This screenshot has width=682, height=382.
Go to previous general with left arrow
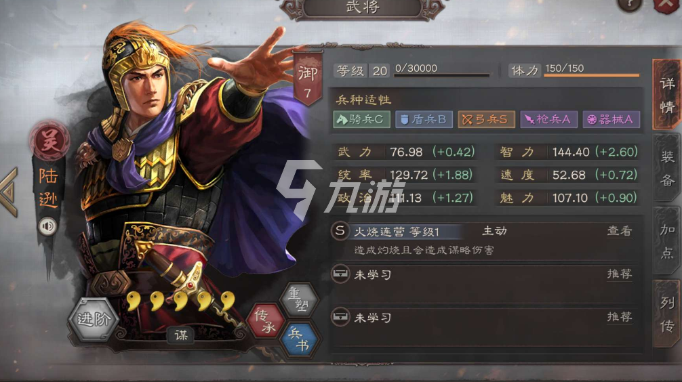click(9, 192)
